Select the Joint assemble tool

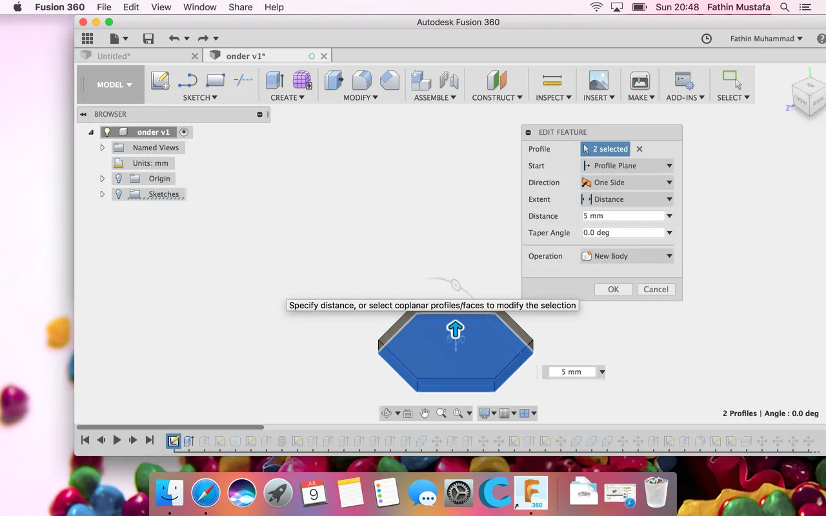[449, 81]
